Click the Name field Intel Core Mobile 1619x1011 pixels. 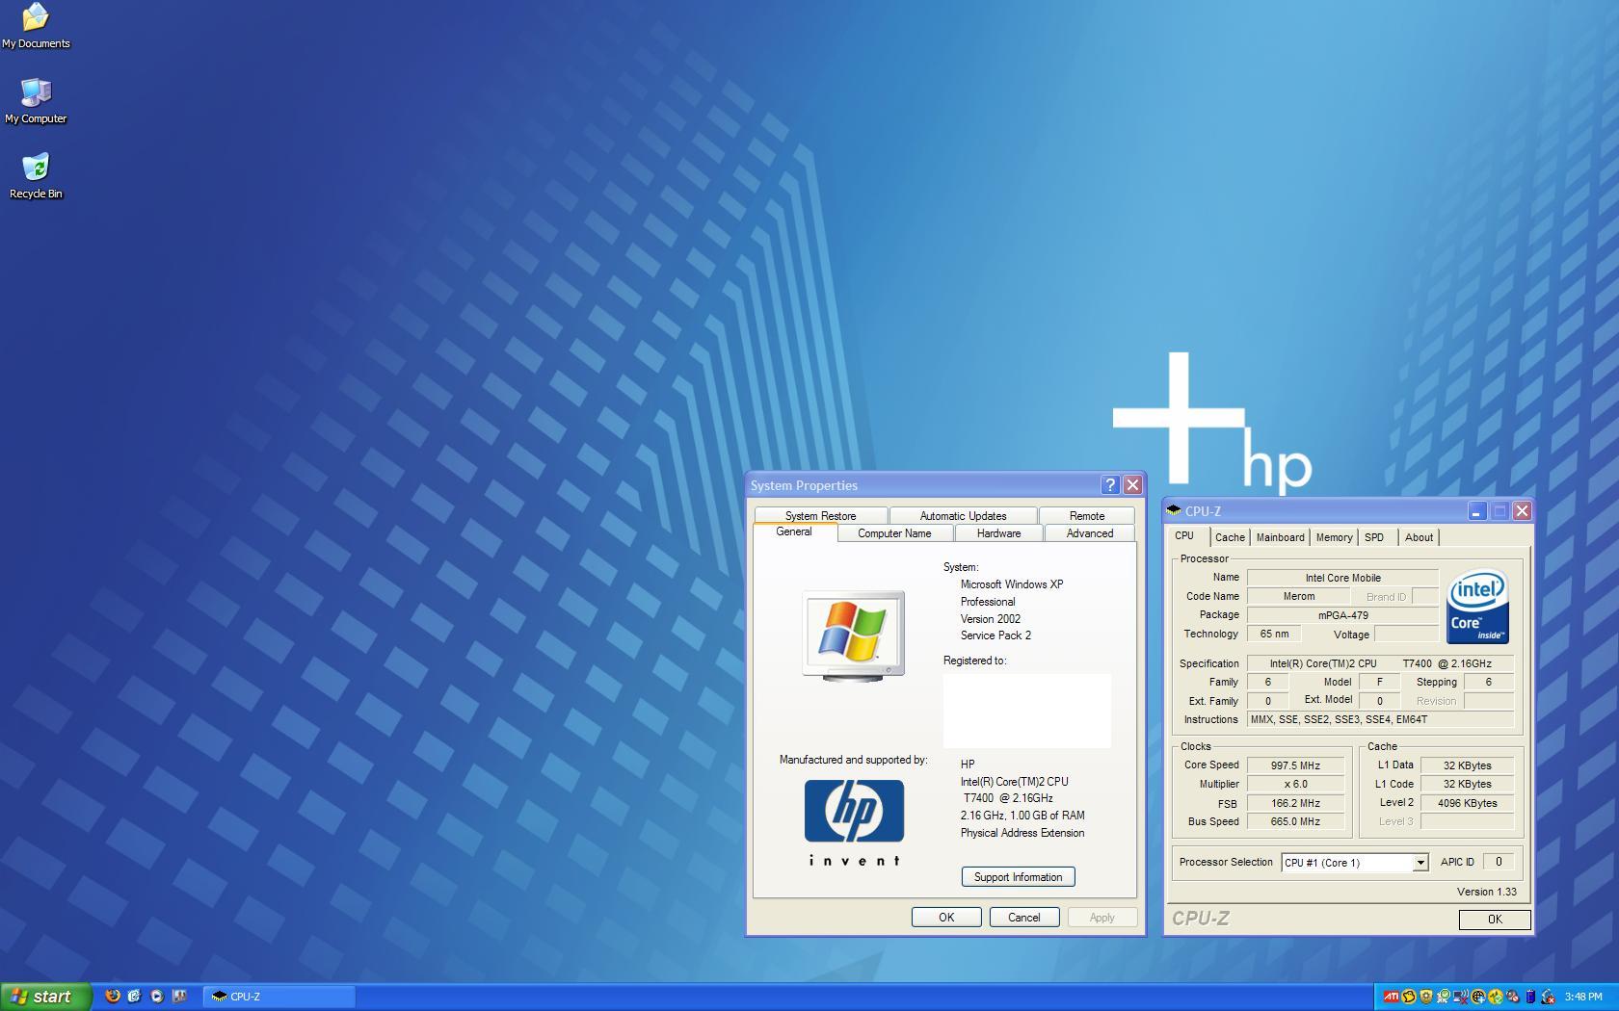[x=1342, y=578]
